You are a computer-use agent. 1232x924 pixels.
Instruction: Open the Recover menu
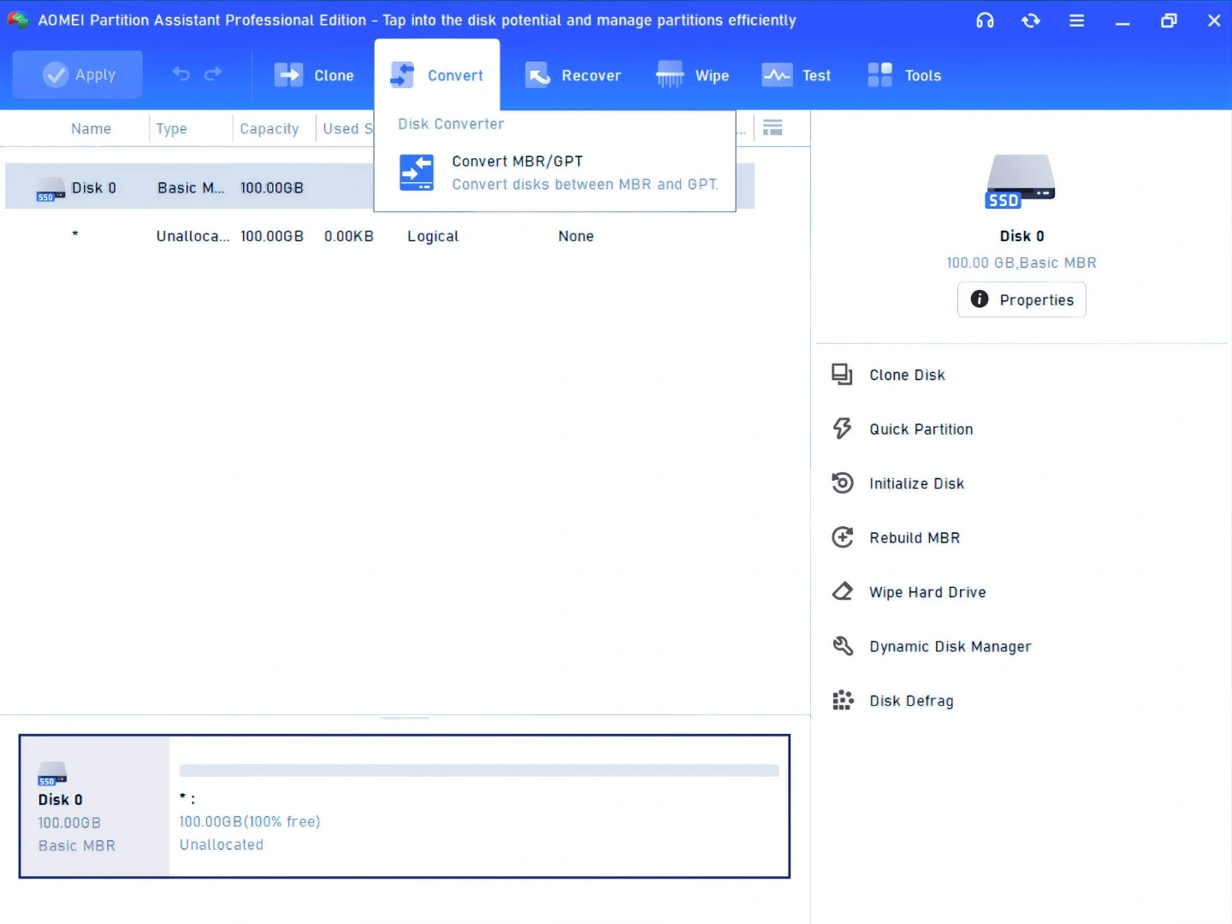coord(573,75)
